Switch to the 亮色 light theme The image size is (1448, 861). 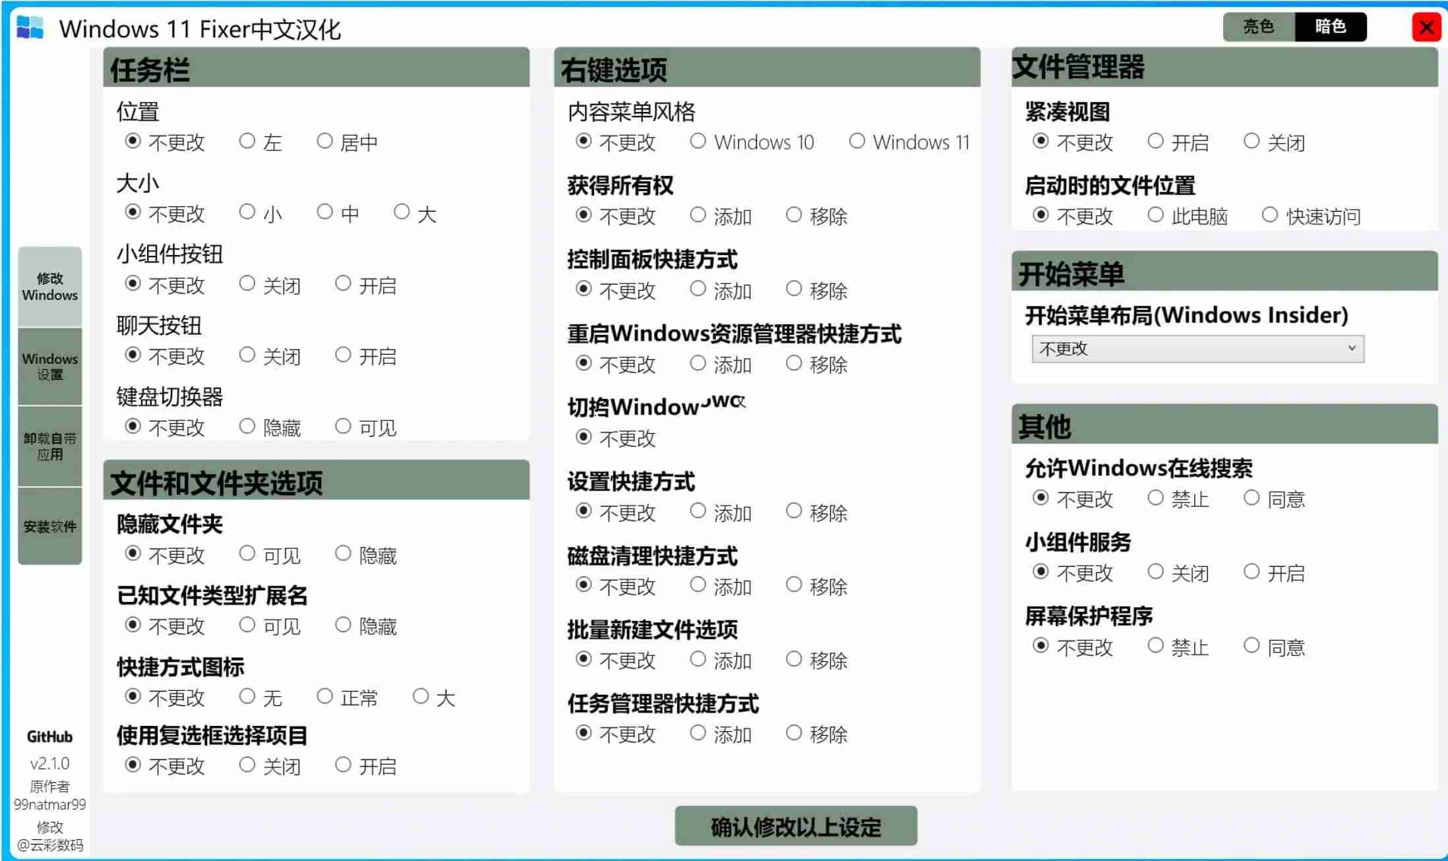pyautogui.click(x=1258, y=27)
